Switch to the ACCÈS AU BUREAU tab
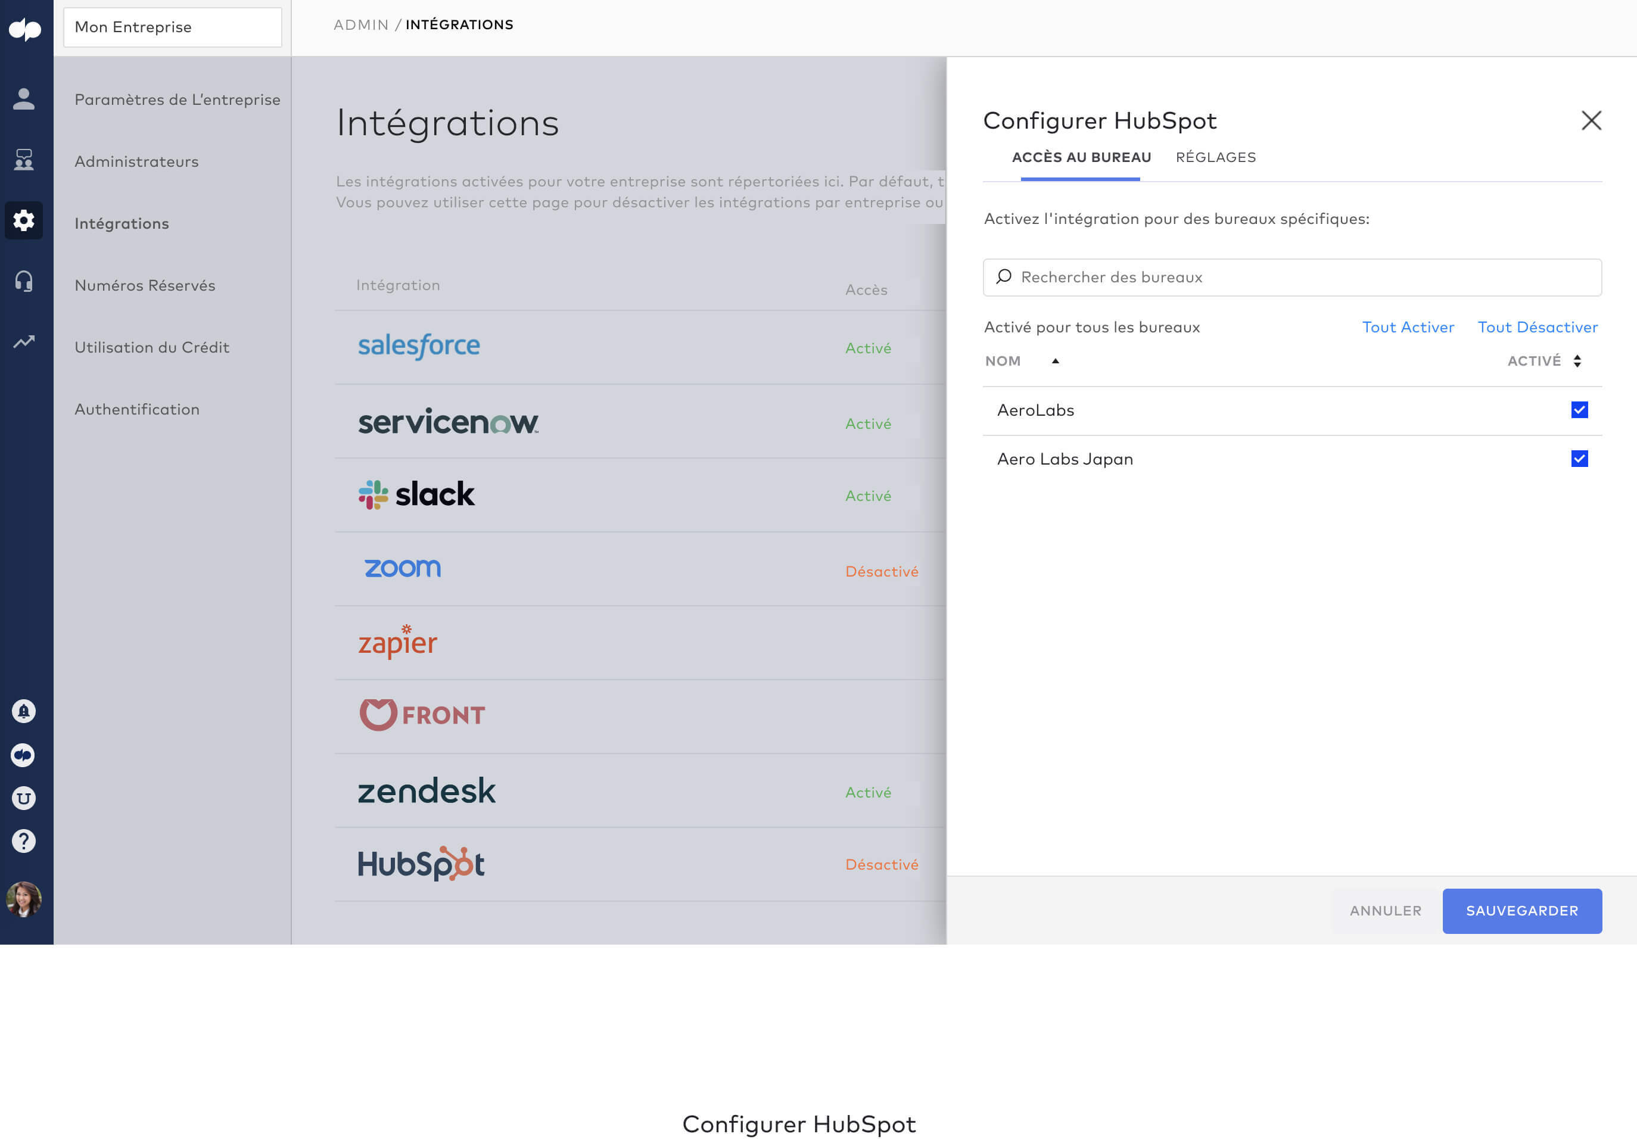Image resolution: width=1637 pixels, height=1140 pixels. [x=1081, y=158]
